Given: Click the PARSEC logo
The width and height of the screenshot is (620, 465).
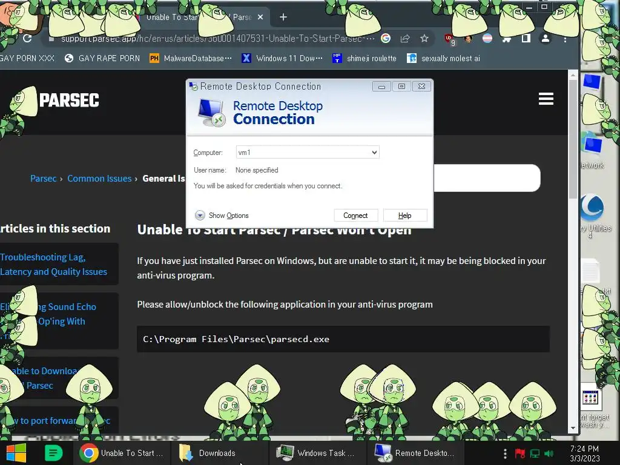Looking at the screenshot, I should 69,100.
